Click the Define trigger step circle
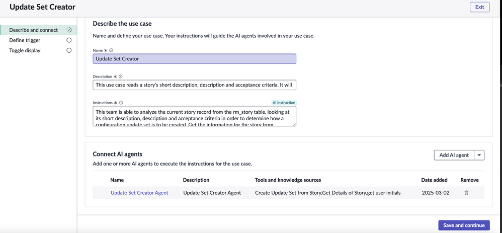 click(69, 40)
